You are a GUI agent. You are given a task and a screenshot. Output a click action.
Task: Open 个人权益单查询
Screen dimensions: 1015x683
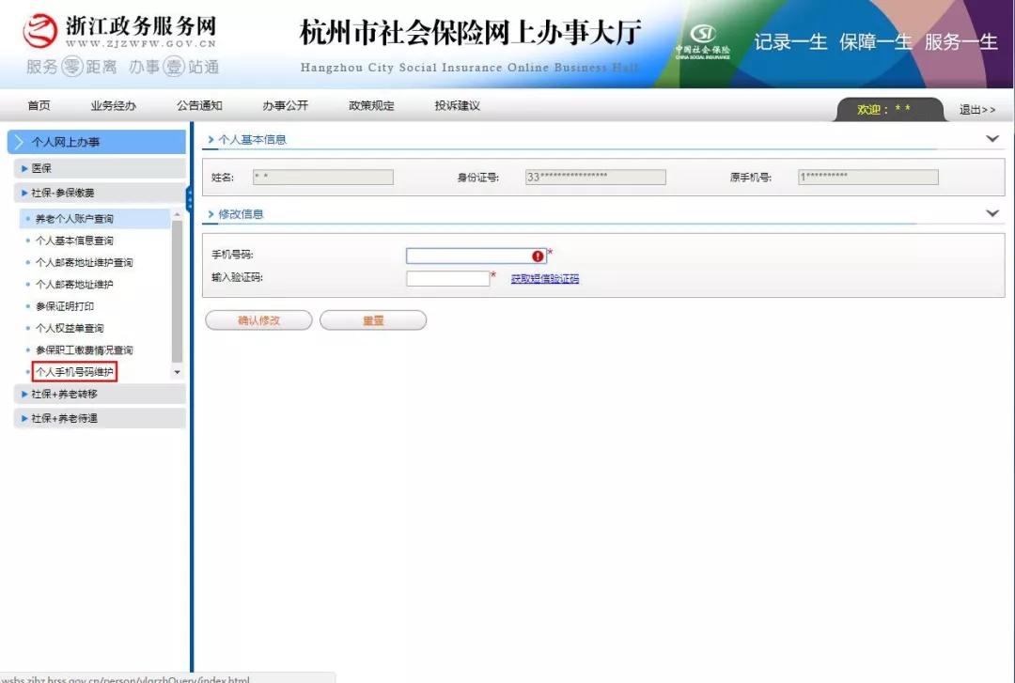pyautogui.click(x=70, y=328)
